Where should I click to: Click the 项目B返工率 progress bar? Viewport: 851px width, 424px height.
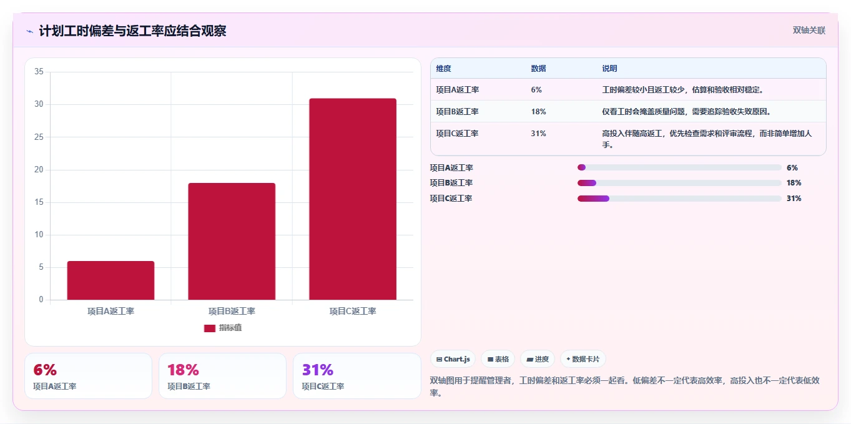[679, 183]
